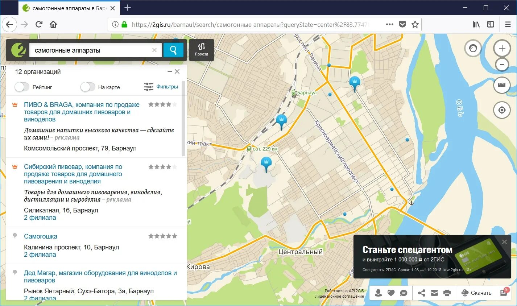The height and width of the screenshot is (306, 517).
Task: Open a new browser tab
Action: pos(127,8)
